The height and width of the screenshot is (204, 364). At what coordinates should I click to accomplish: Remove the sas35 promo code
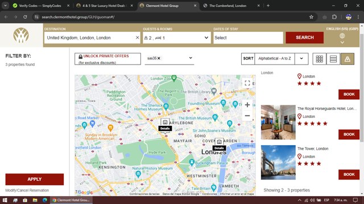point(159,58)
